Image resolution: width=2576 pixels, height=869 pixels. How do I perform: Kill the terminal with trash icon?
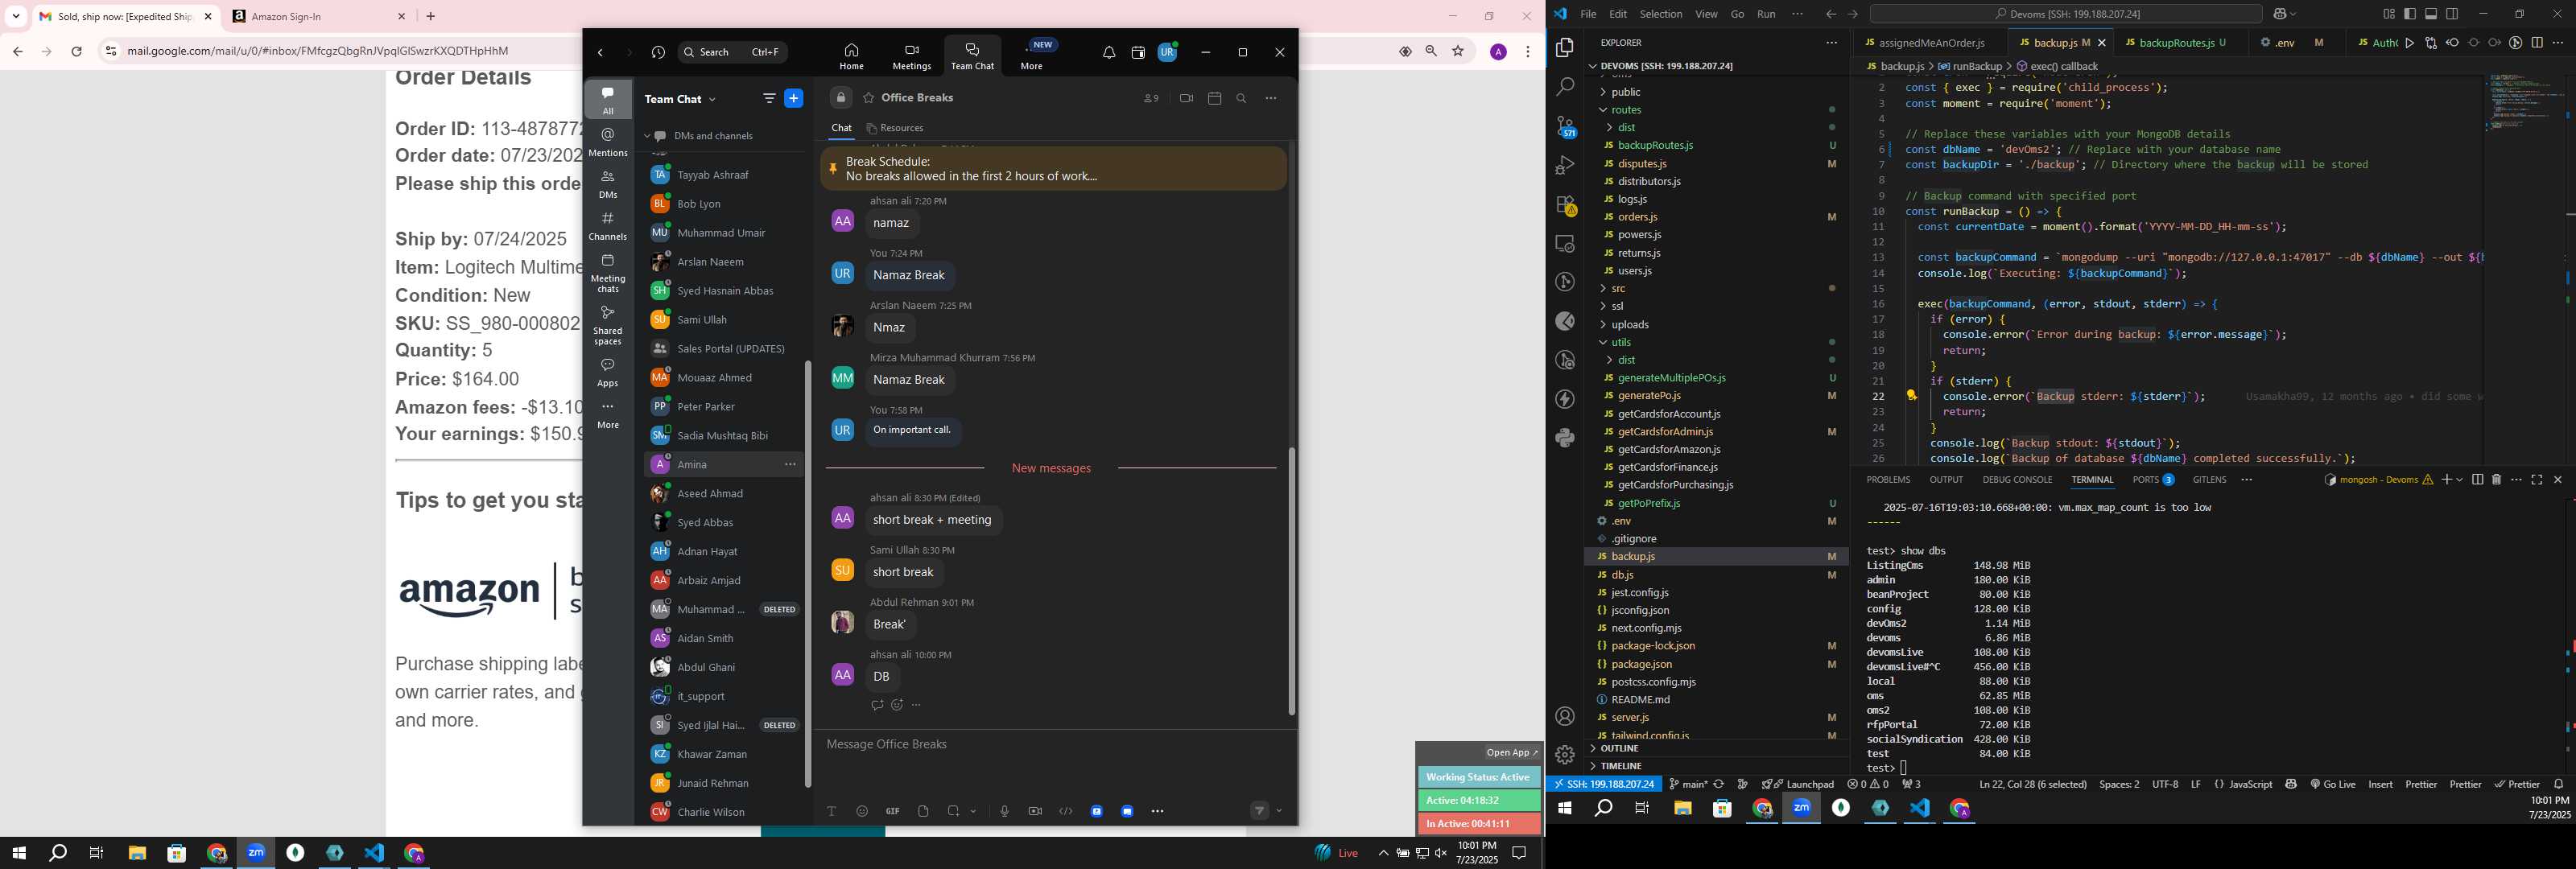coord(2496,480)
